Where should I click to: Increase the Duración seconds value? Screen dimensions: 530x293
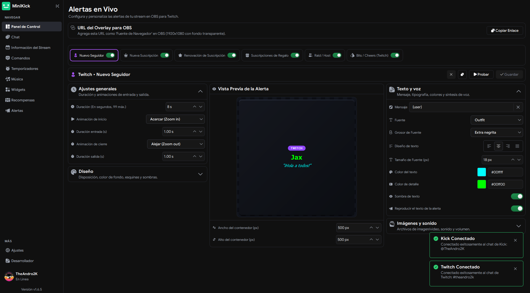(x=195, y=107)
